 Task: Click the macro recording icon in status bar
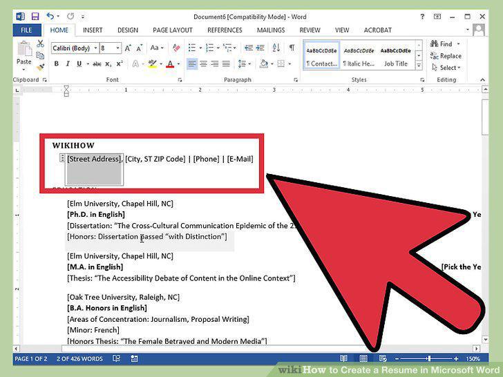(x=134, y=358)
